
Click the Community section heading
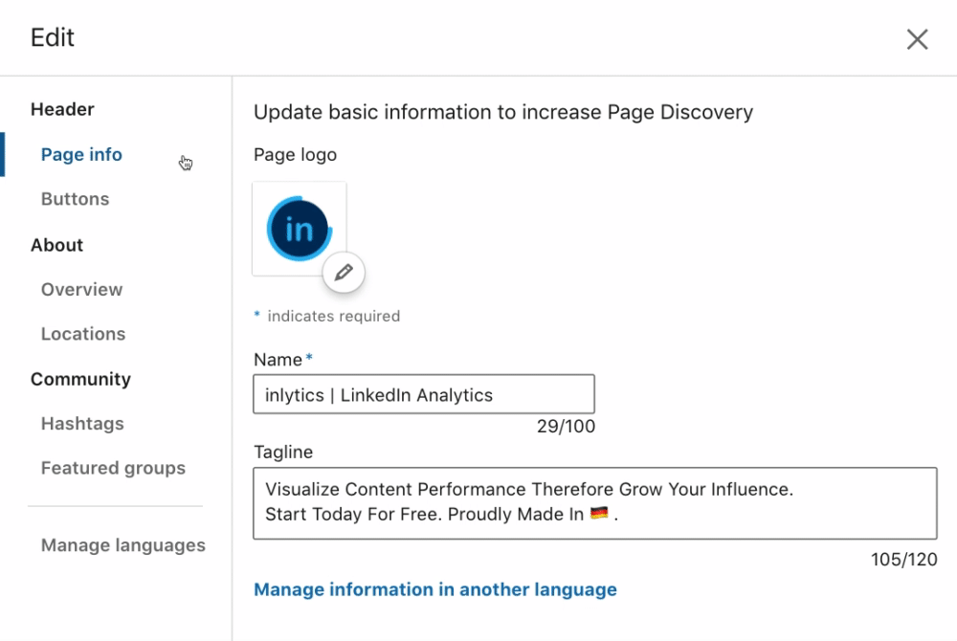pyautogui.click(x=80, y=380)
